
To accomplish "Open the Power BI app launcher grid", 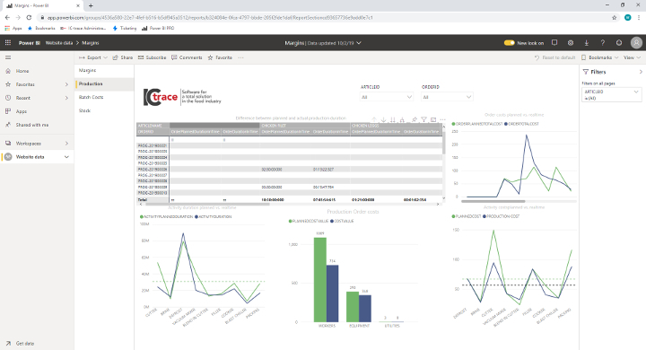I will (x=8, y=43).
